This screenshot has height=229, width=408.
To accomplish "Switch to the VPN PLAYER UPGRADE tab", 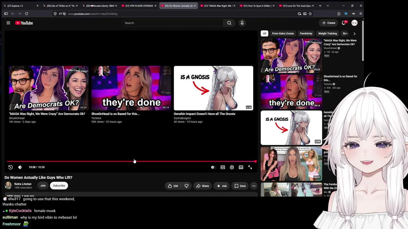I will point(139,6).
